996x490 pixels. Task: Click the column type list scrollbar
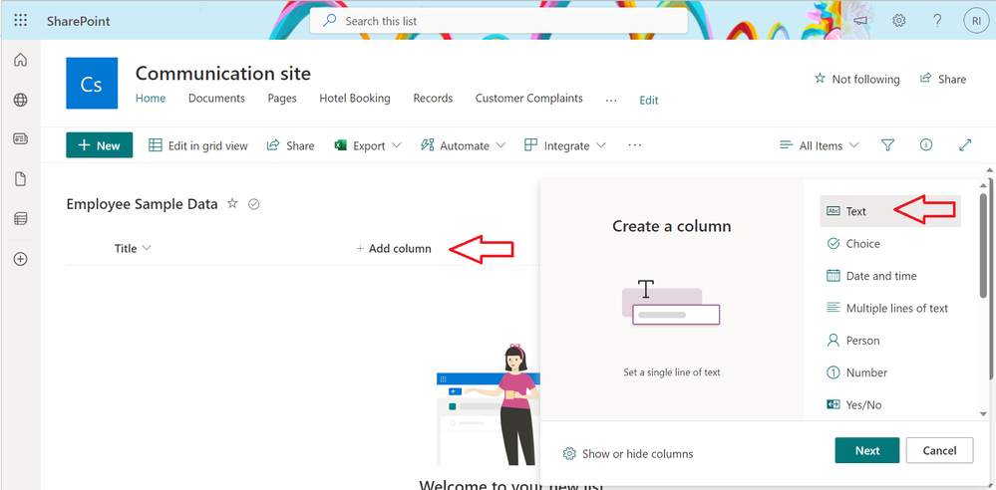click(x=983, y=244)
